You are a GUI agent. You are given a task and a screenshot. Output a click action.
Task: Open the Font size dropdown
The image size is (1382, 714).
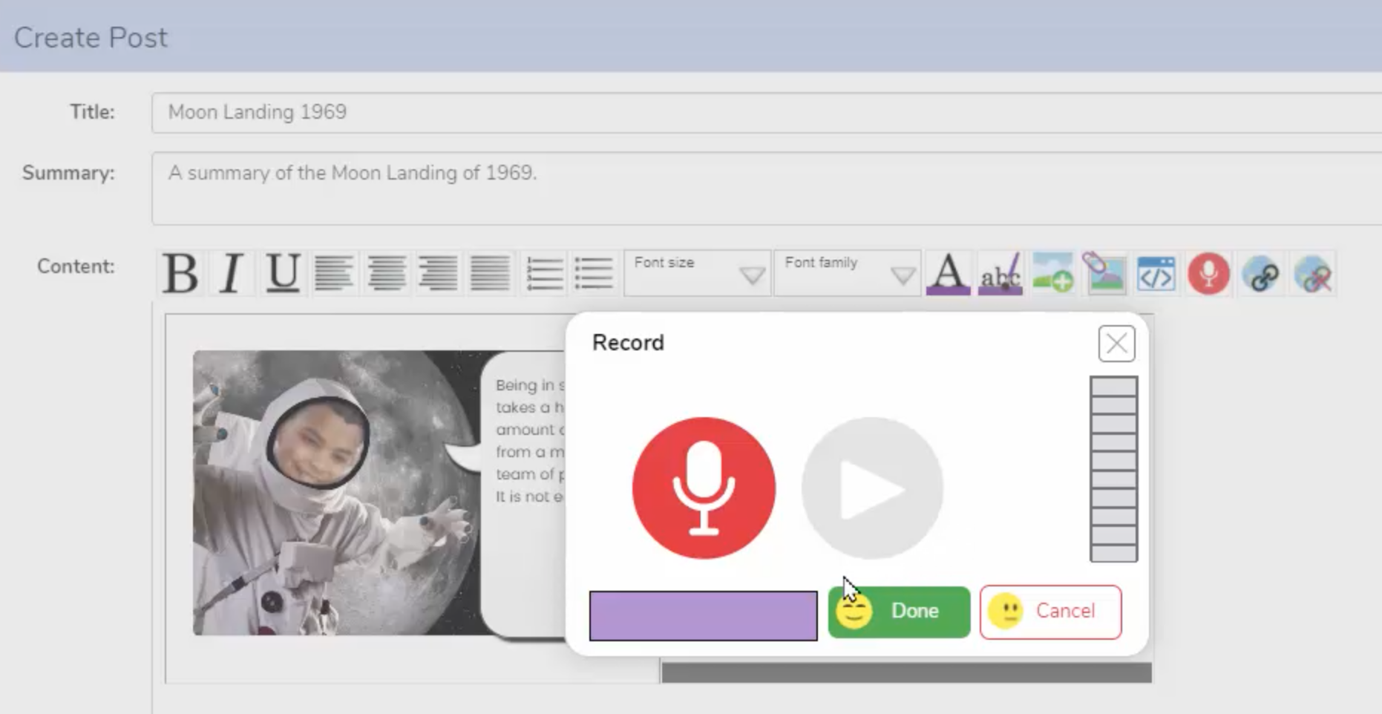coord(696,274)
